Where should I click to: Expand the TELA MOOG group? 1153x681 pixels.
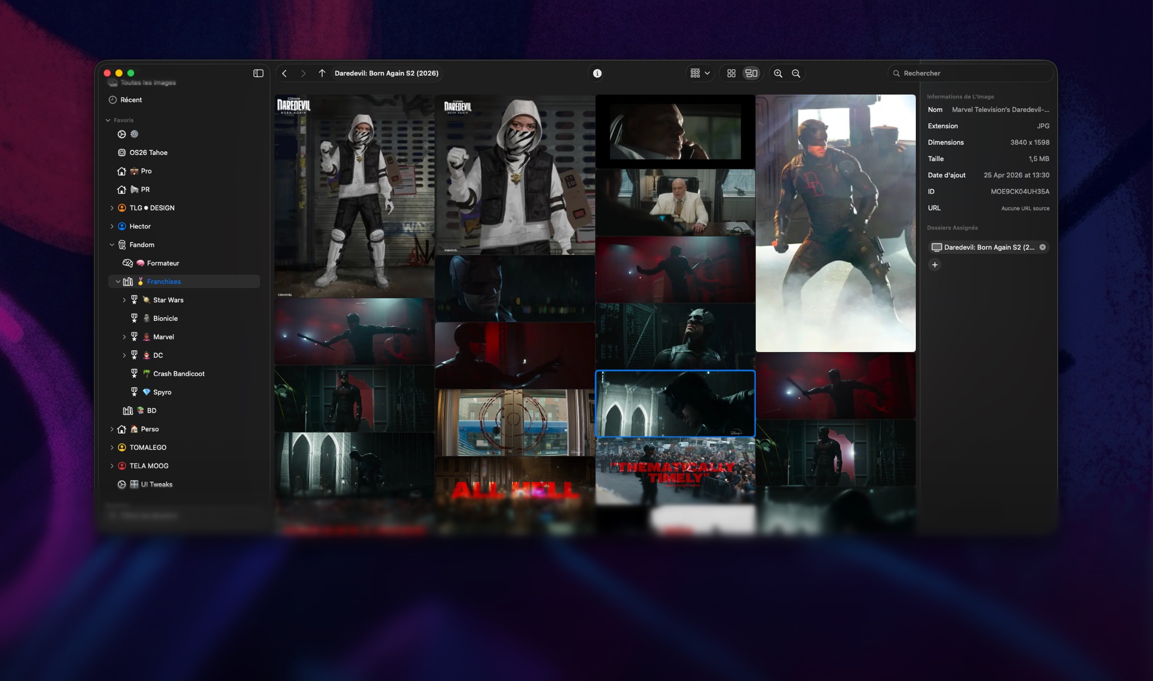112,466
